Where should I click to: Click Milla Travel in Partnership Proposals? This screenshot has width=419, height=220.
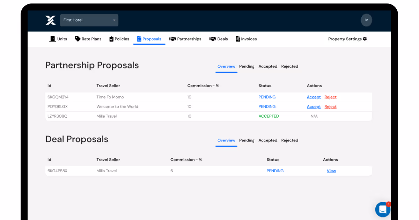pos(106,116)
